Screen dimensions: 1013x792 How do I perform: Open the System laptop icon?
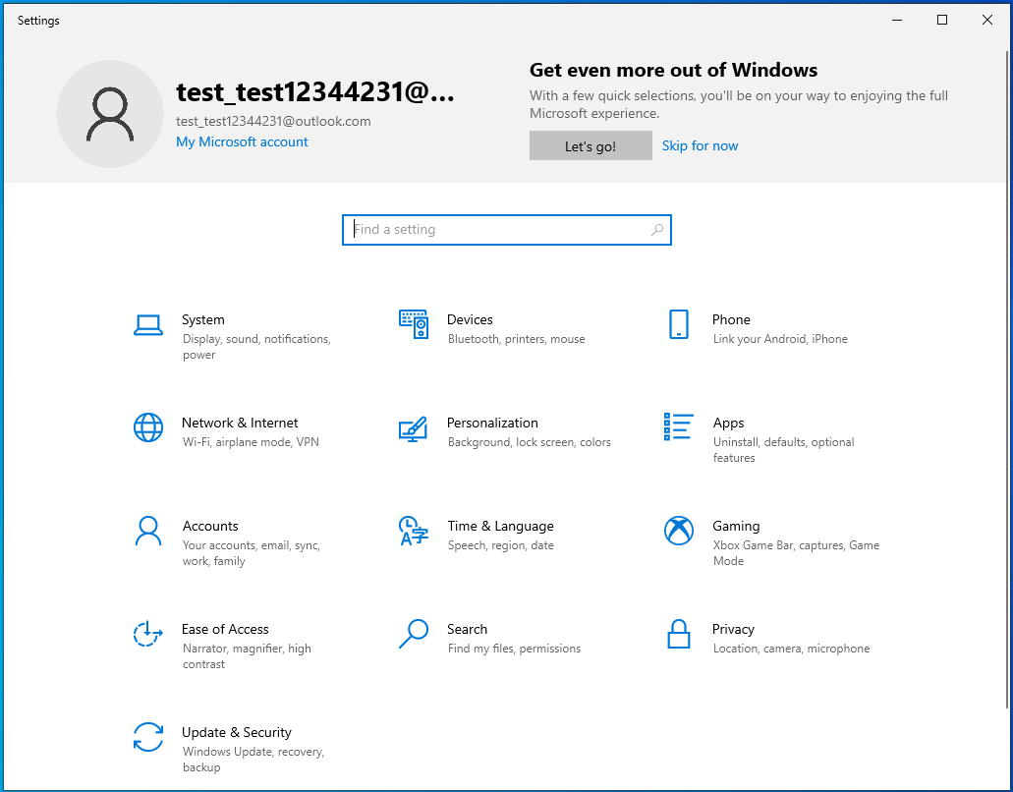[x=148, y=325]
